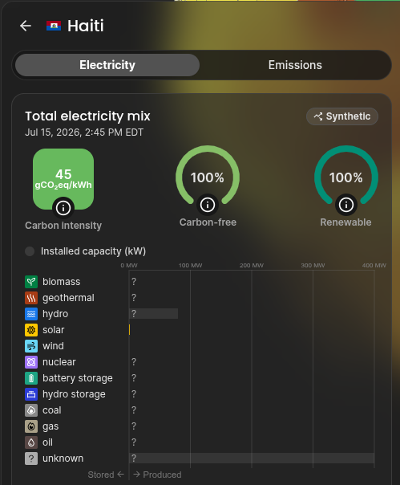Select the biomass leaf icon
The width and height of the screenshot is (400, 485).
(31, 282)
